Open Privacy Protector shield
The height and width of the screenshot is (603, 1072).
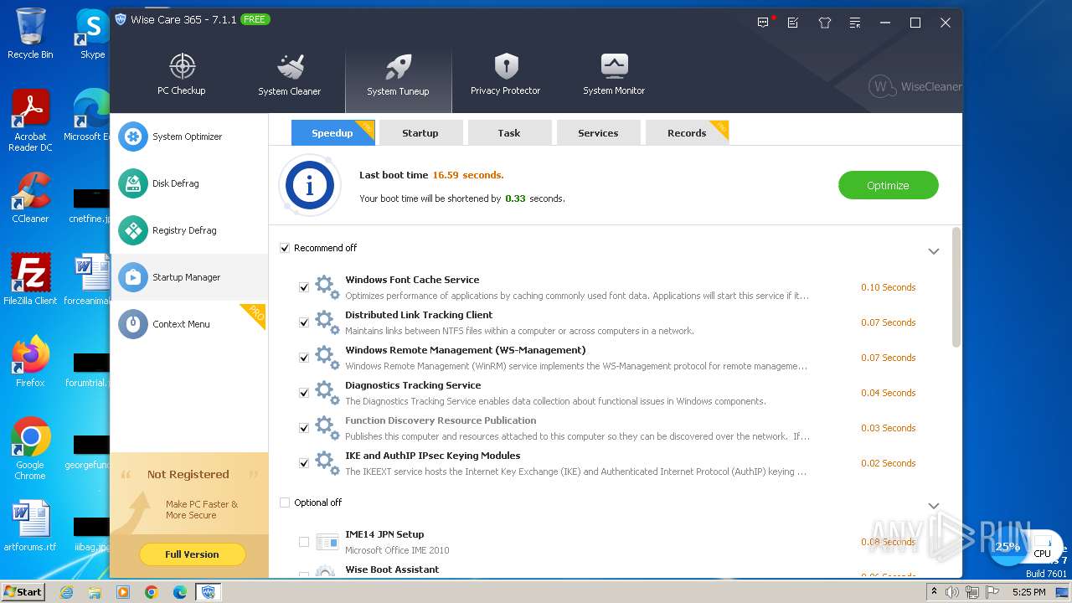pyautogui.click(x=506, y=75)
